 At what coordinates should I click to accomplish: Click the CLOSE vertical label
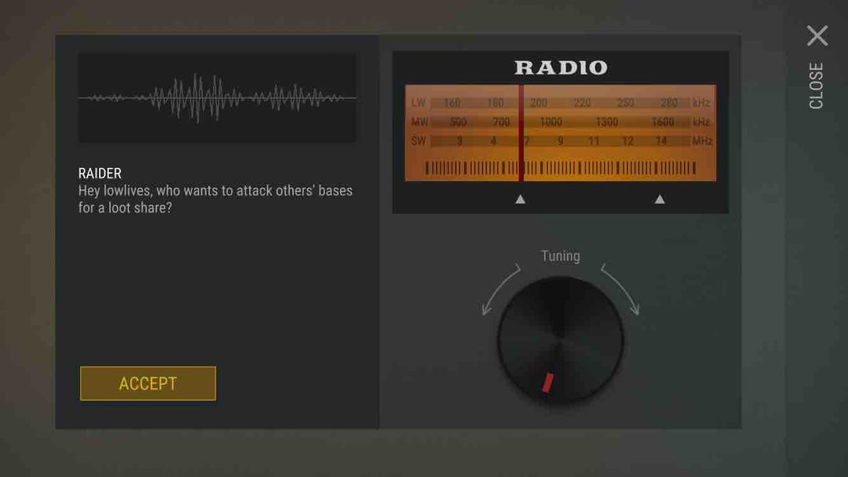pyautogui.click(x=816, y=86)
